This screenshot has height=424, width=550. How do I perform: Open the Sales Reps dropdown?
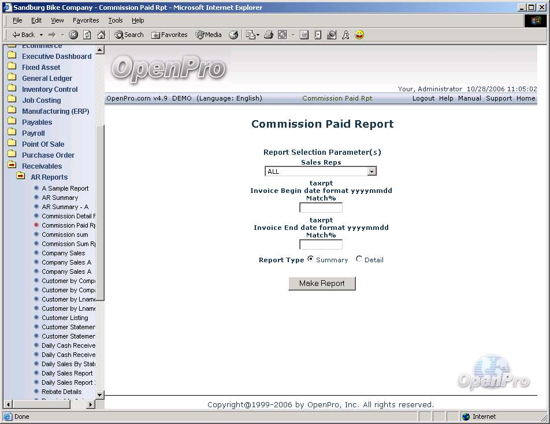372,172
